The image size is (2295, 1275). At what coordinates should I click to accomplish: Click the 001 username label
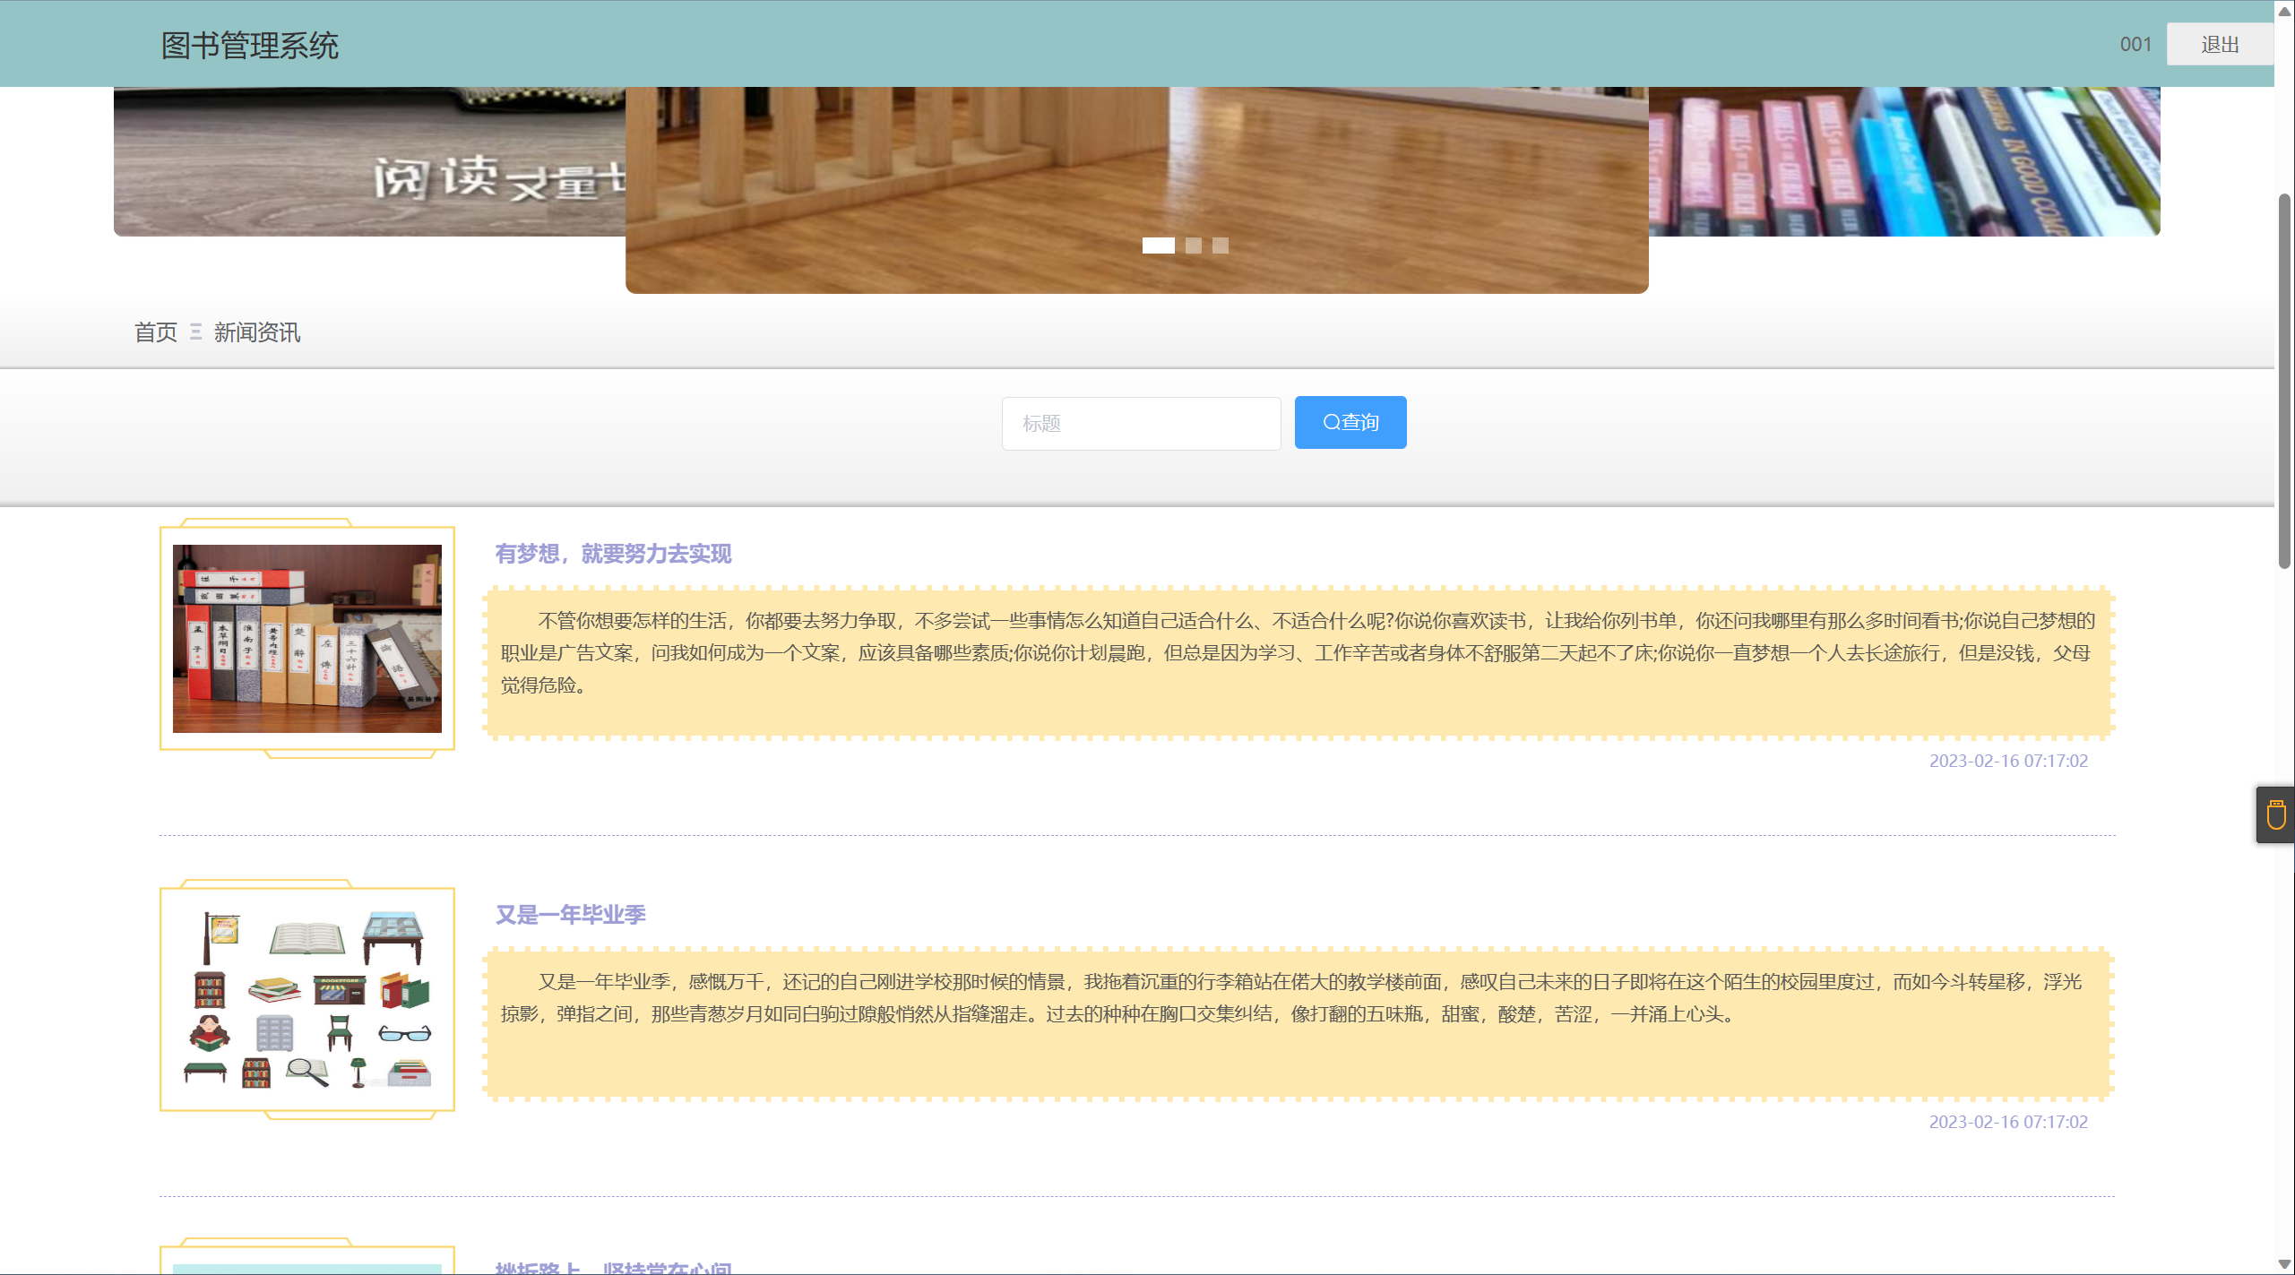[x=2135, y=44]
